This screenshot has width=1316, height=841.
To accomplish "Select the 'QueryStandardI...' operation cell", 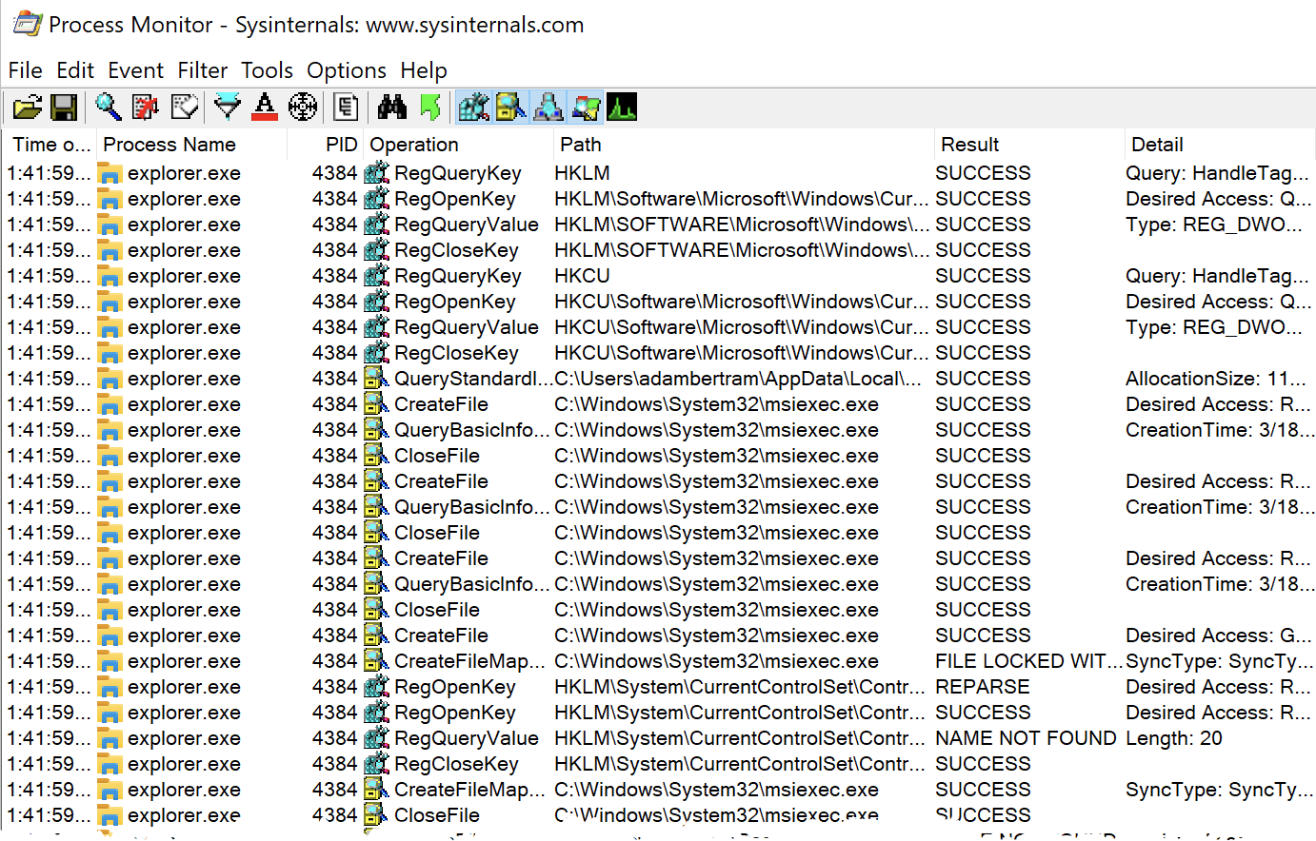I will (x=473, y=379).
